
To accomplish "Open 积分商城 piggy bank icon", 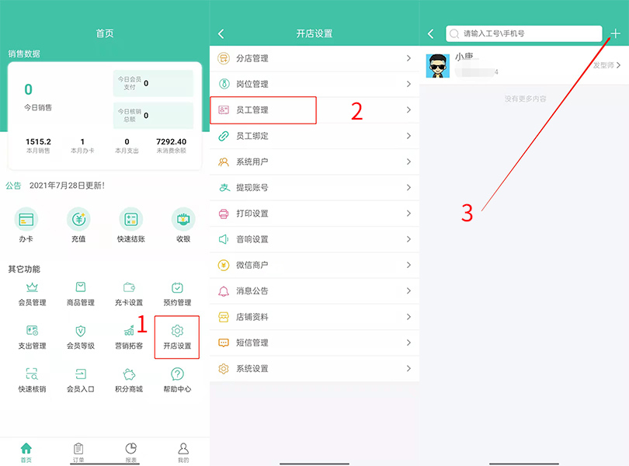I will (x=128, y=374).
